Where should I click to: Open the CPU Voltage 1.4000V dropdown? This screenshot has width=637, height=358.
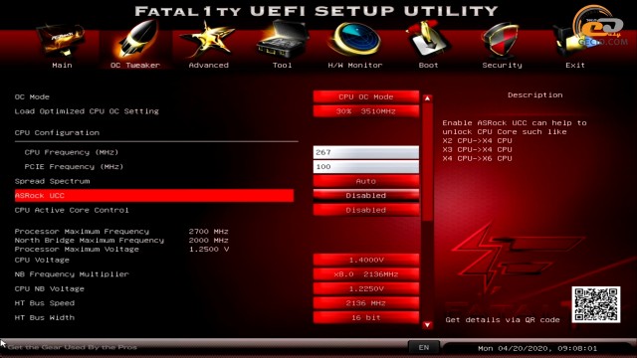(x=365, y=260)
